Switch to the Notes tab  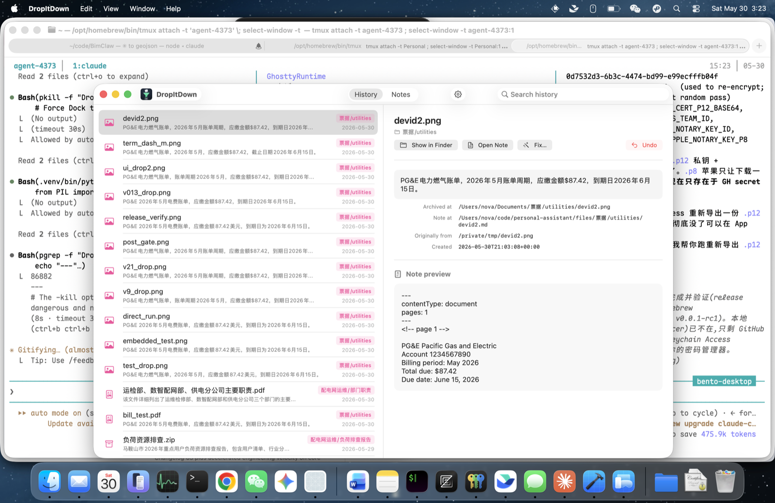point(401,94)
